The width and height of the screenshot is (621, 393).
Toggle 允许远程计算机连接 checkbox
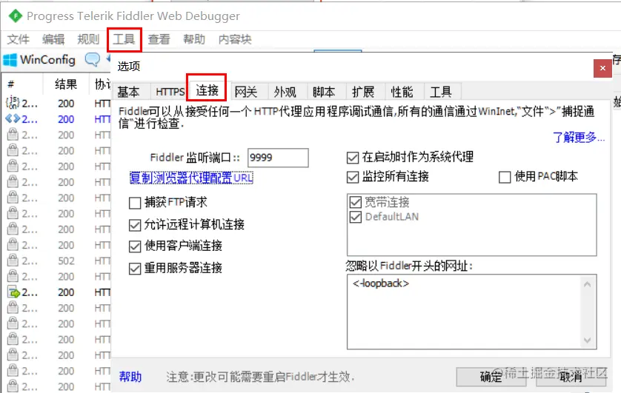pyautogui.click(x=135, y=225)
